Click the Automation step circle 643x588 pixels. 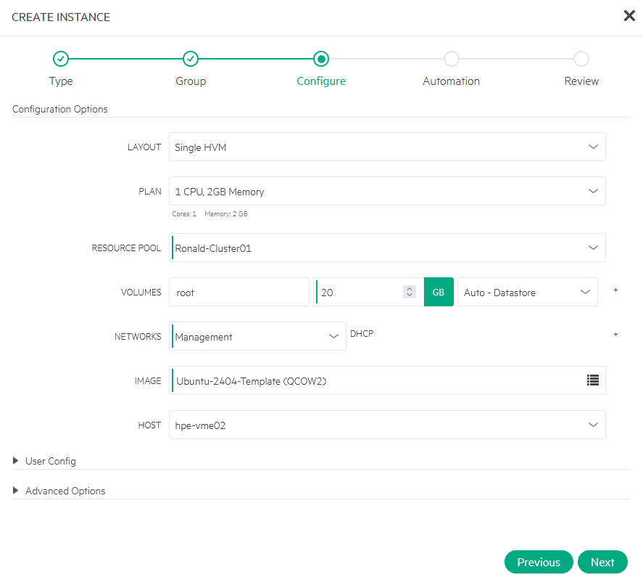(x=451, y=59)
